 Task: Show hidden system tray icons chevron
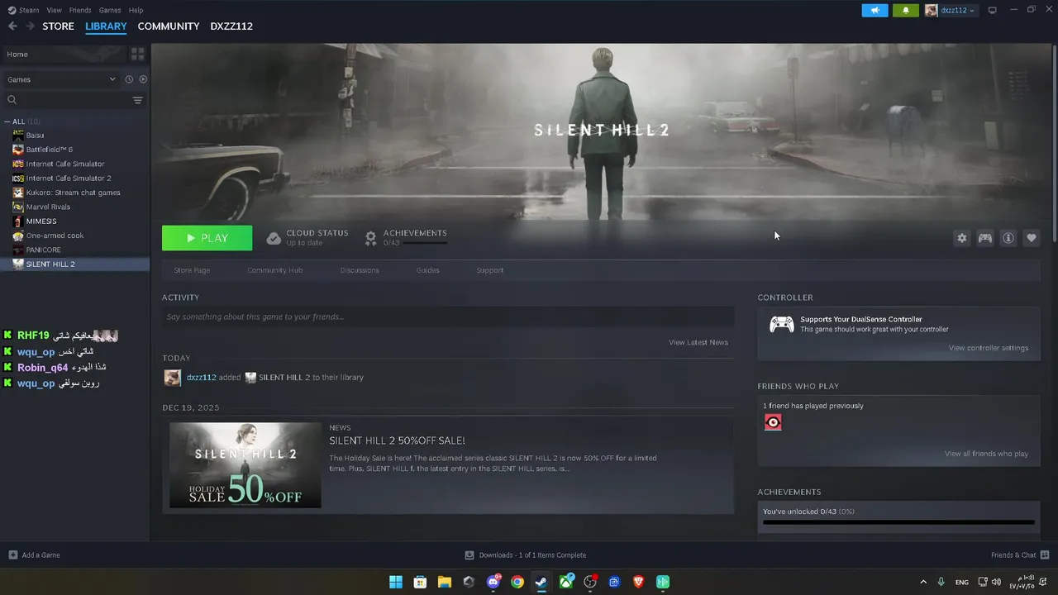923,582
